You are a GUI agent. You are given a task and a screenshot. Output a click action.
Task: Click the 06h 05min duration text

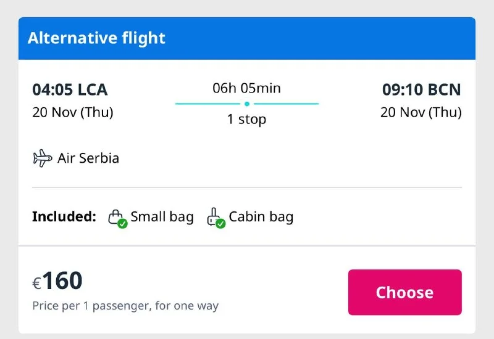tap(246, 88)
